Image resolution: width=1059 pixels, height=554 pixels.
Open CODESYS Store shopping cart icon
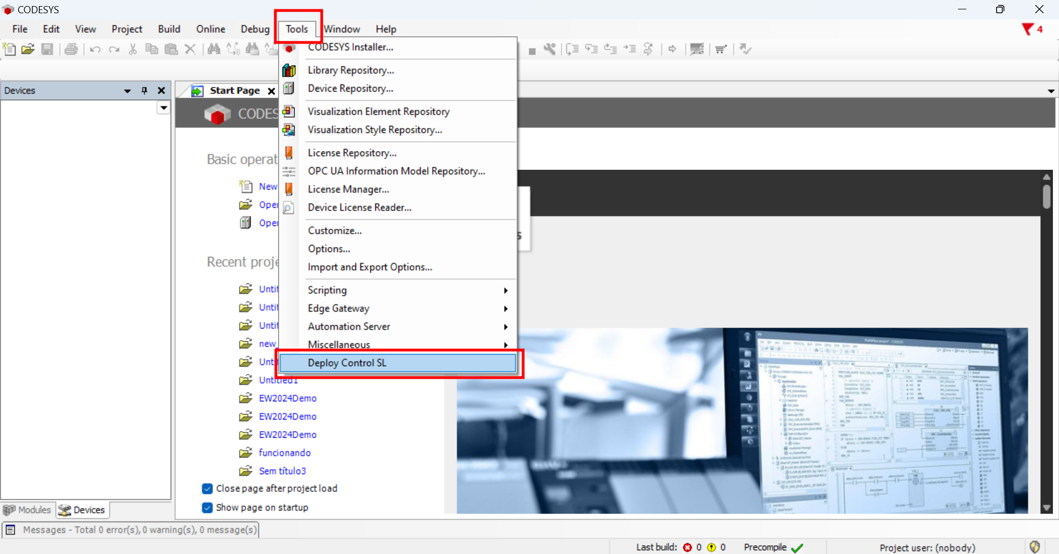[721, 49]
